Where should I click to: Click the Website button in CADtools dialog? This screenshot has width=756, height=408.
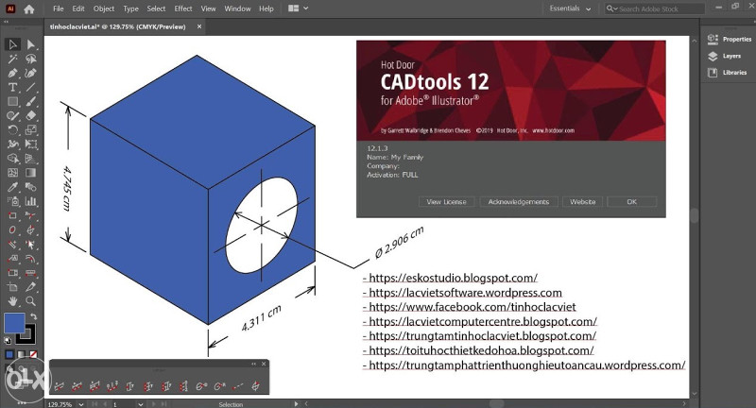[x=582, y=202]
